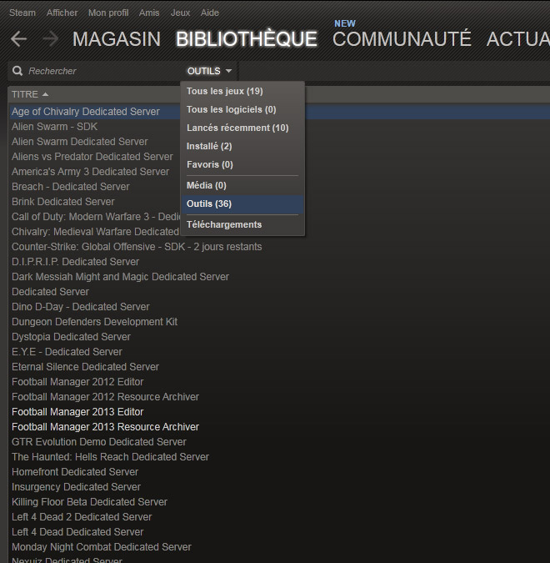Go to the ACTUALITÉS section

[518, 38]
